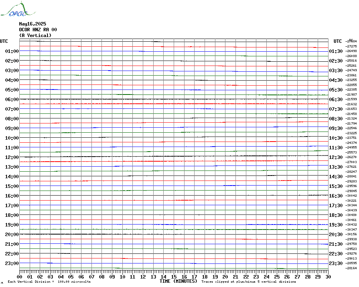Click the "14:30" right time label
This screenshot has width=359, height=287.
click(336, 176)
